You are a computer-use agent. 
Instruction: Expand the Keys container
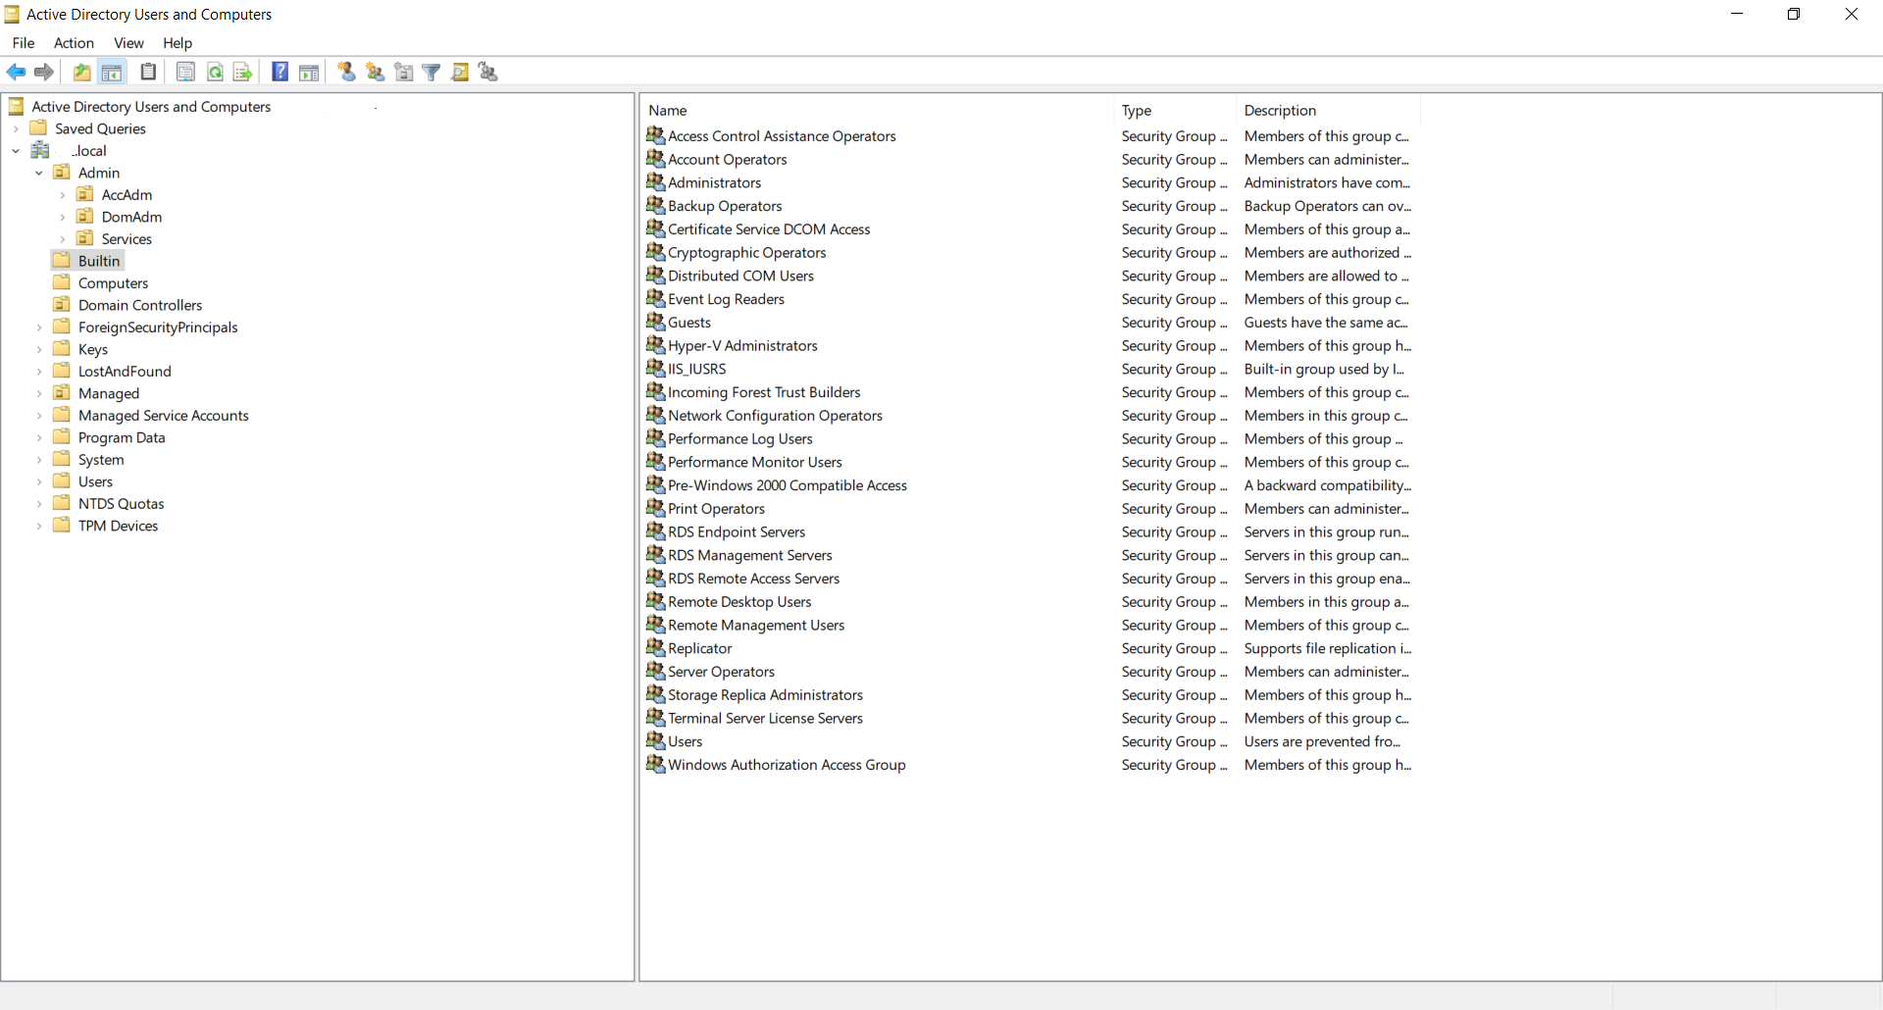click(x=39, y=349)
